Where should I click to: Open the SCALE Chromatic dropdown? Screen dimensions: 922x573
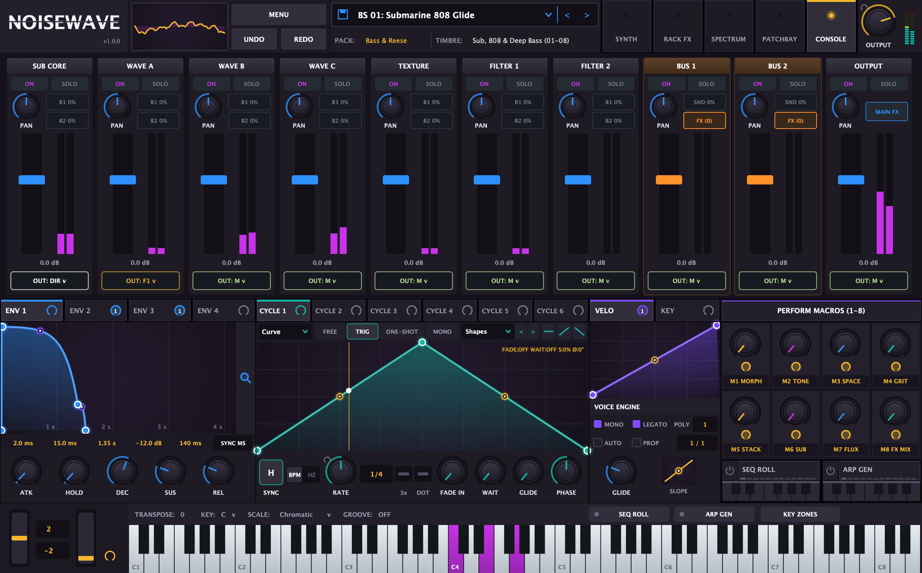point(305,515)
